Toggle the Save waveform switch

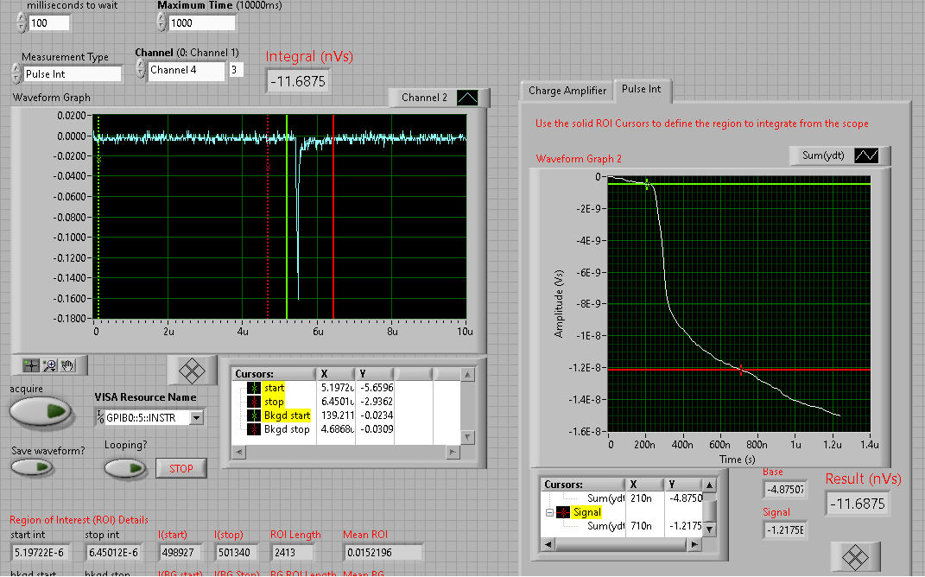(32, 467)
